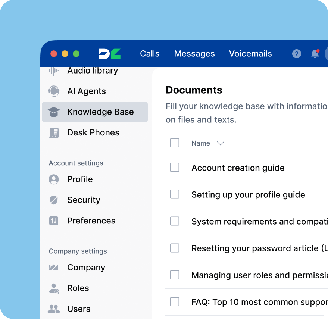This screenshot has height=319, width=328.
Task: Click the Roles icon in sidebar
Action: click(54, 288)
